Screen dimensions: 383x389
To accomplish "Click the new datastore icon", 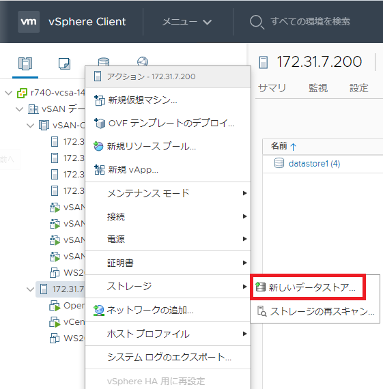I will pyautogui.click(x=261, y=287).
